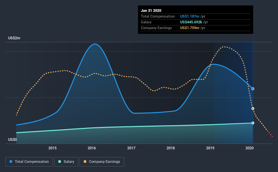The height and width of the screenshot is (172, 278).
Task: Click the Salary row label in tooltip
Action: pyautogui.click(x=146, y=22)
